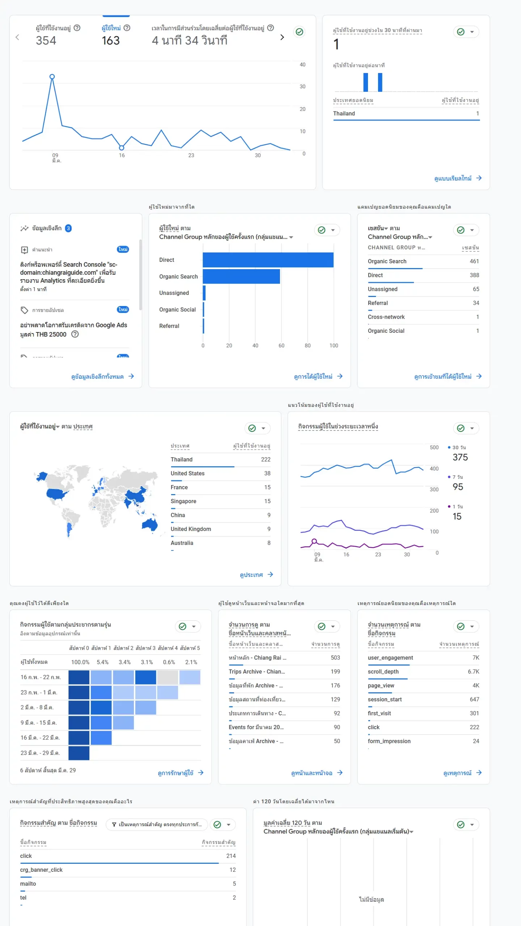The width and height of the screenshot is (521, 926).
Task: Open Channel Group selector in 120-day value card
Action: [x=338, y=831]
